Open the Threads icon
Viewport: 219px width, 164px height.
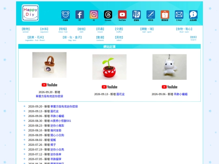108,15
